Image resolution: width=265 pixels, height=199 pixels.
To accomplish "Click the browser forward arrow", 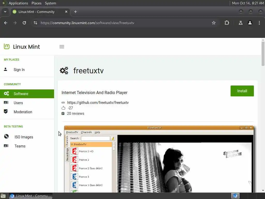I will point(15,23).
